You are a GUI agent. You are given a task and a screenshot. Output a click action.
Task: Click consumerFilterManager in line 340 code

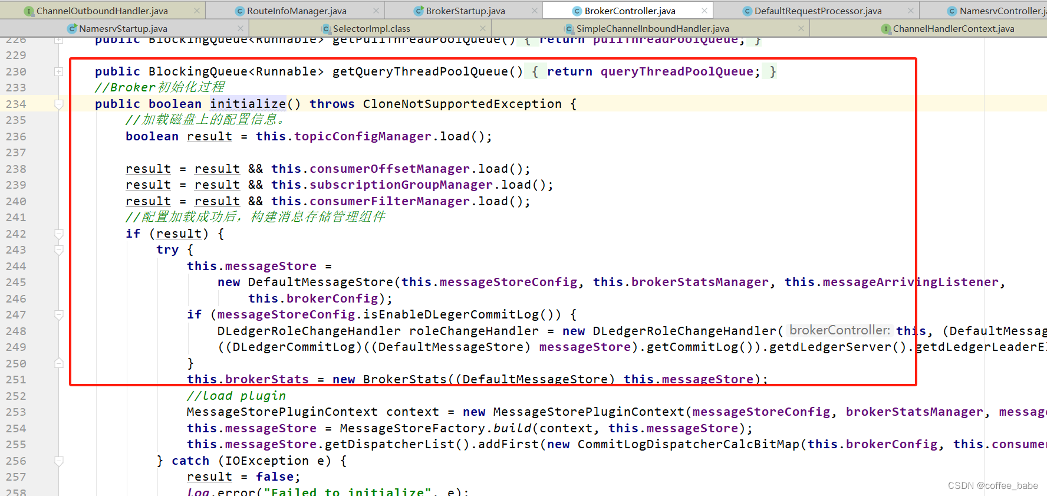pyautogui.click(x=390, y=201)
